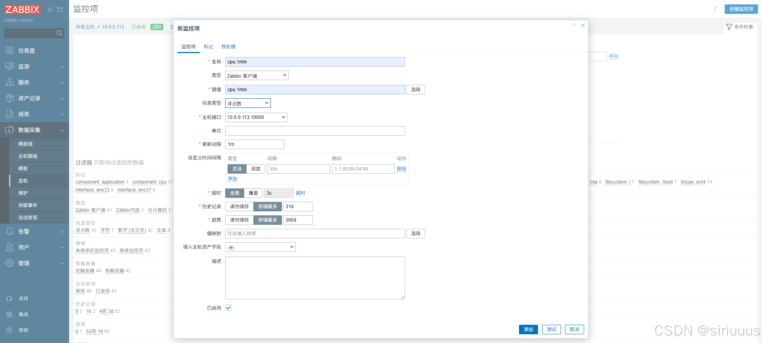
Task: Open the dashboard icon 仪表盘
Action: (x=10, y=50)
